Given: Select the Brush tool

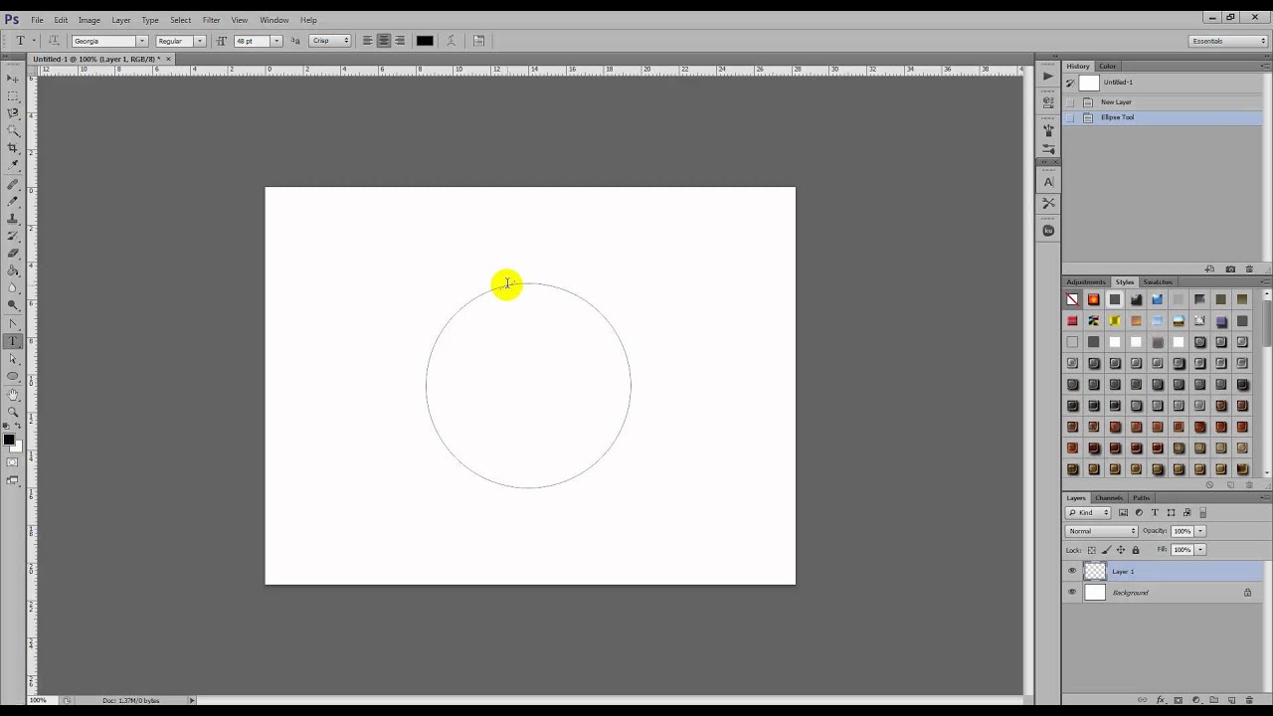Looking at the screenshot, I should (13, 201).
